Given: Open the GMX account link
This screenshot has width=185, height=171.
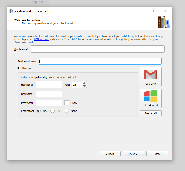Looking at the screenshot, I should click(41, 39).
